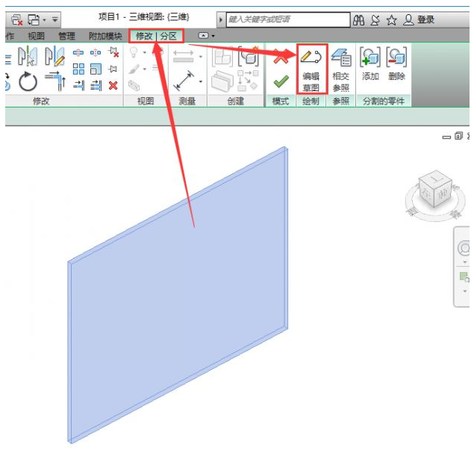
Task: Select the blue part in the 3D view
Action: [x=178, y=295]
